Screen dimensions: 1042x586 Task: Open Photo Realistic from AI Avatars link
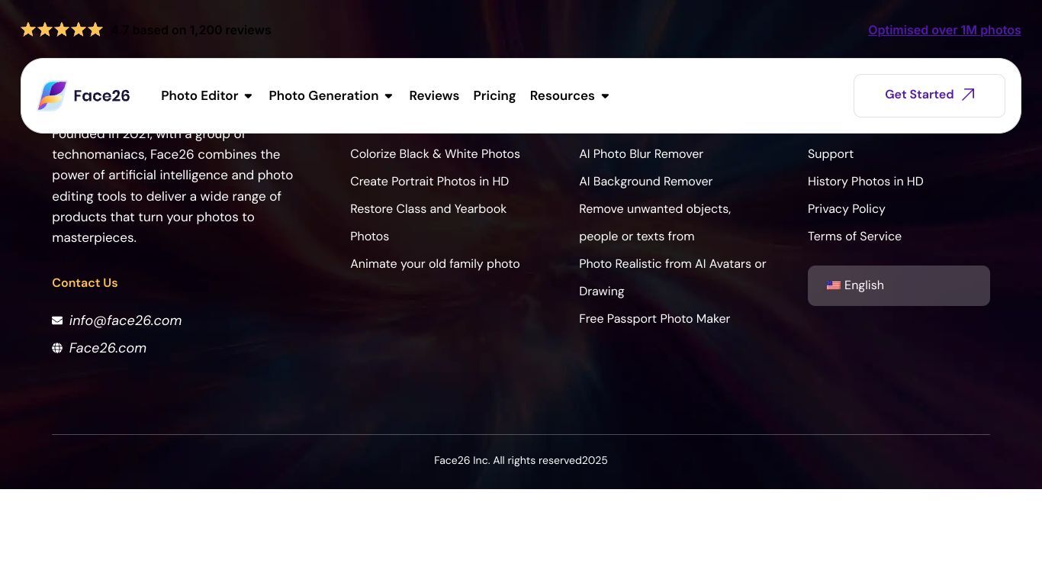pos(672,277)
